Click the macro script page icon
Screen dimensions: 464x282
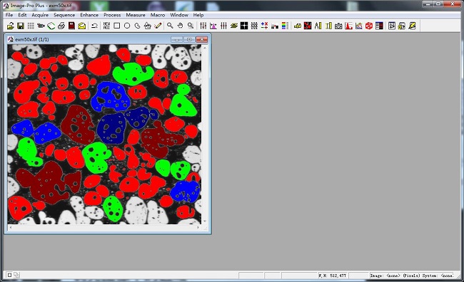[x=392, y=26]
